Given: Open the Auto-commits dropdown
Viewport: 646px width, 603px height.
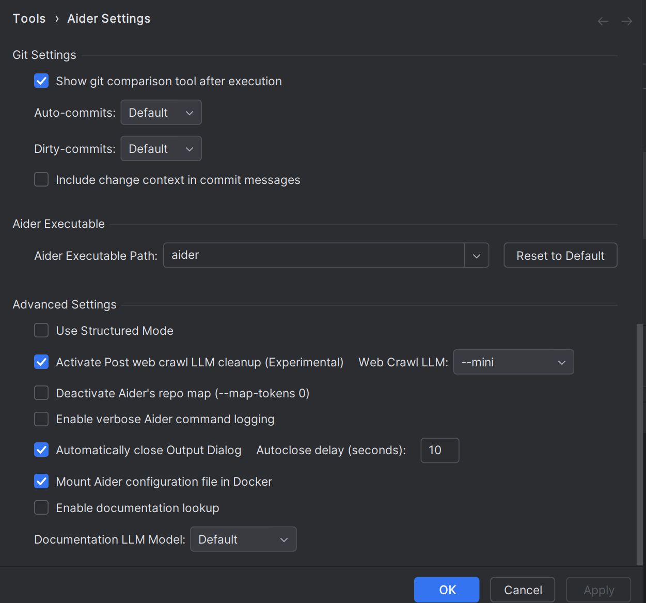Looking at the screenshot, I should pos(161,113).
